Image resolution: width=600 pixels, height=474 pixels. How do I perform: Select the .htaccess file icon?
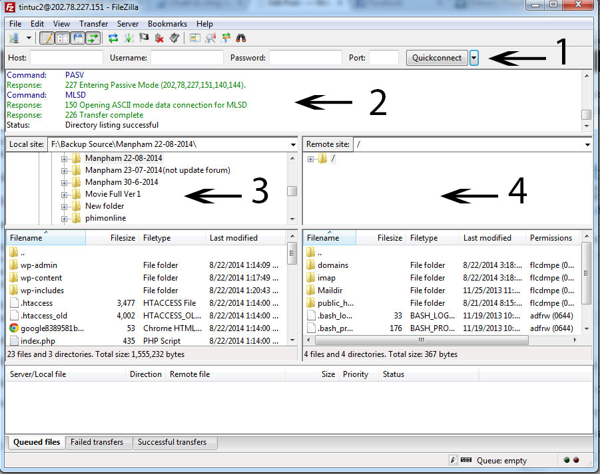click(14, 303)
